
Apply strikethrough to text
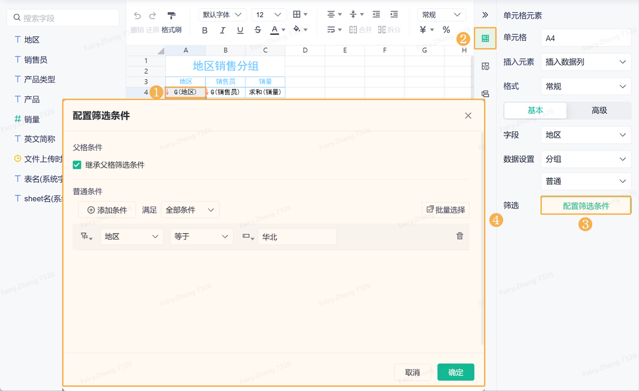(x=258, y=30)
